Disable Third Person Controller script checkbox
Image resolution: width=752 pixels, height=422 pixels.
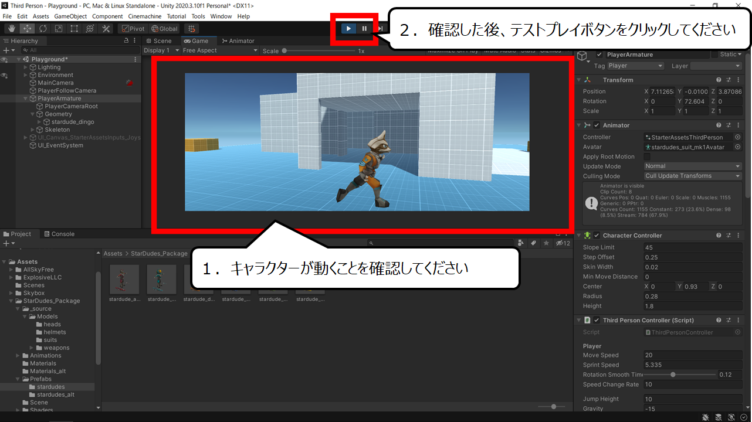(597, 320)
